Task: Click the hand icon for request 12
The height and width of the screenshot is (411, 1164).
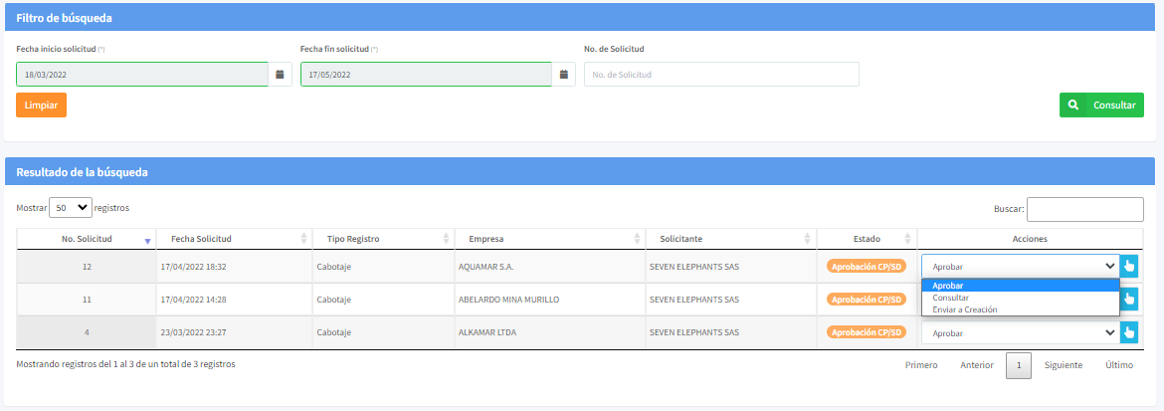Action: 1128,266
